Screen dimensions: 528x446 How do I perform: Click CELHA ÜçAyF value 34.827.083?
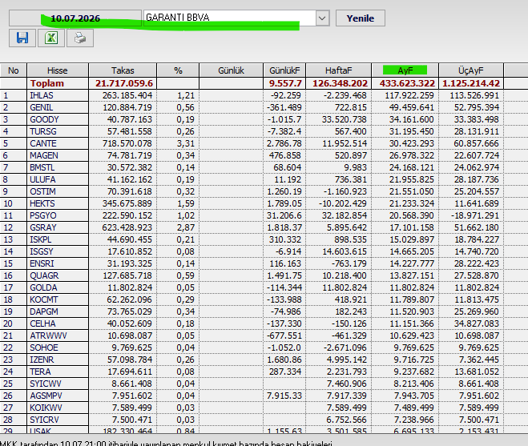click(476, 323)
